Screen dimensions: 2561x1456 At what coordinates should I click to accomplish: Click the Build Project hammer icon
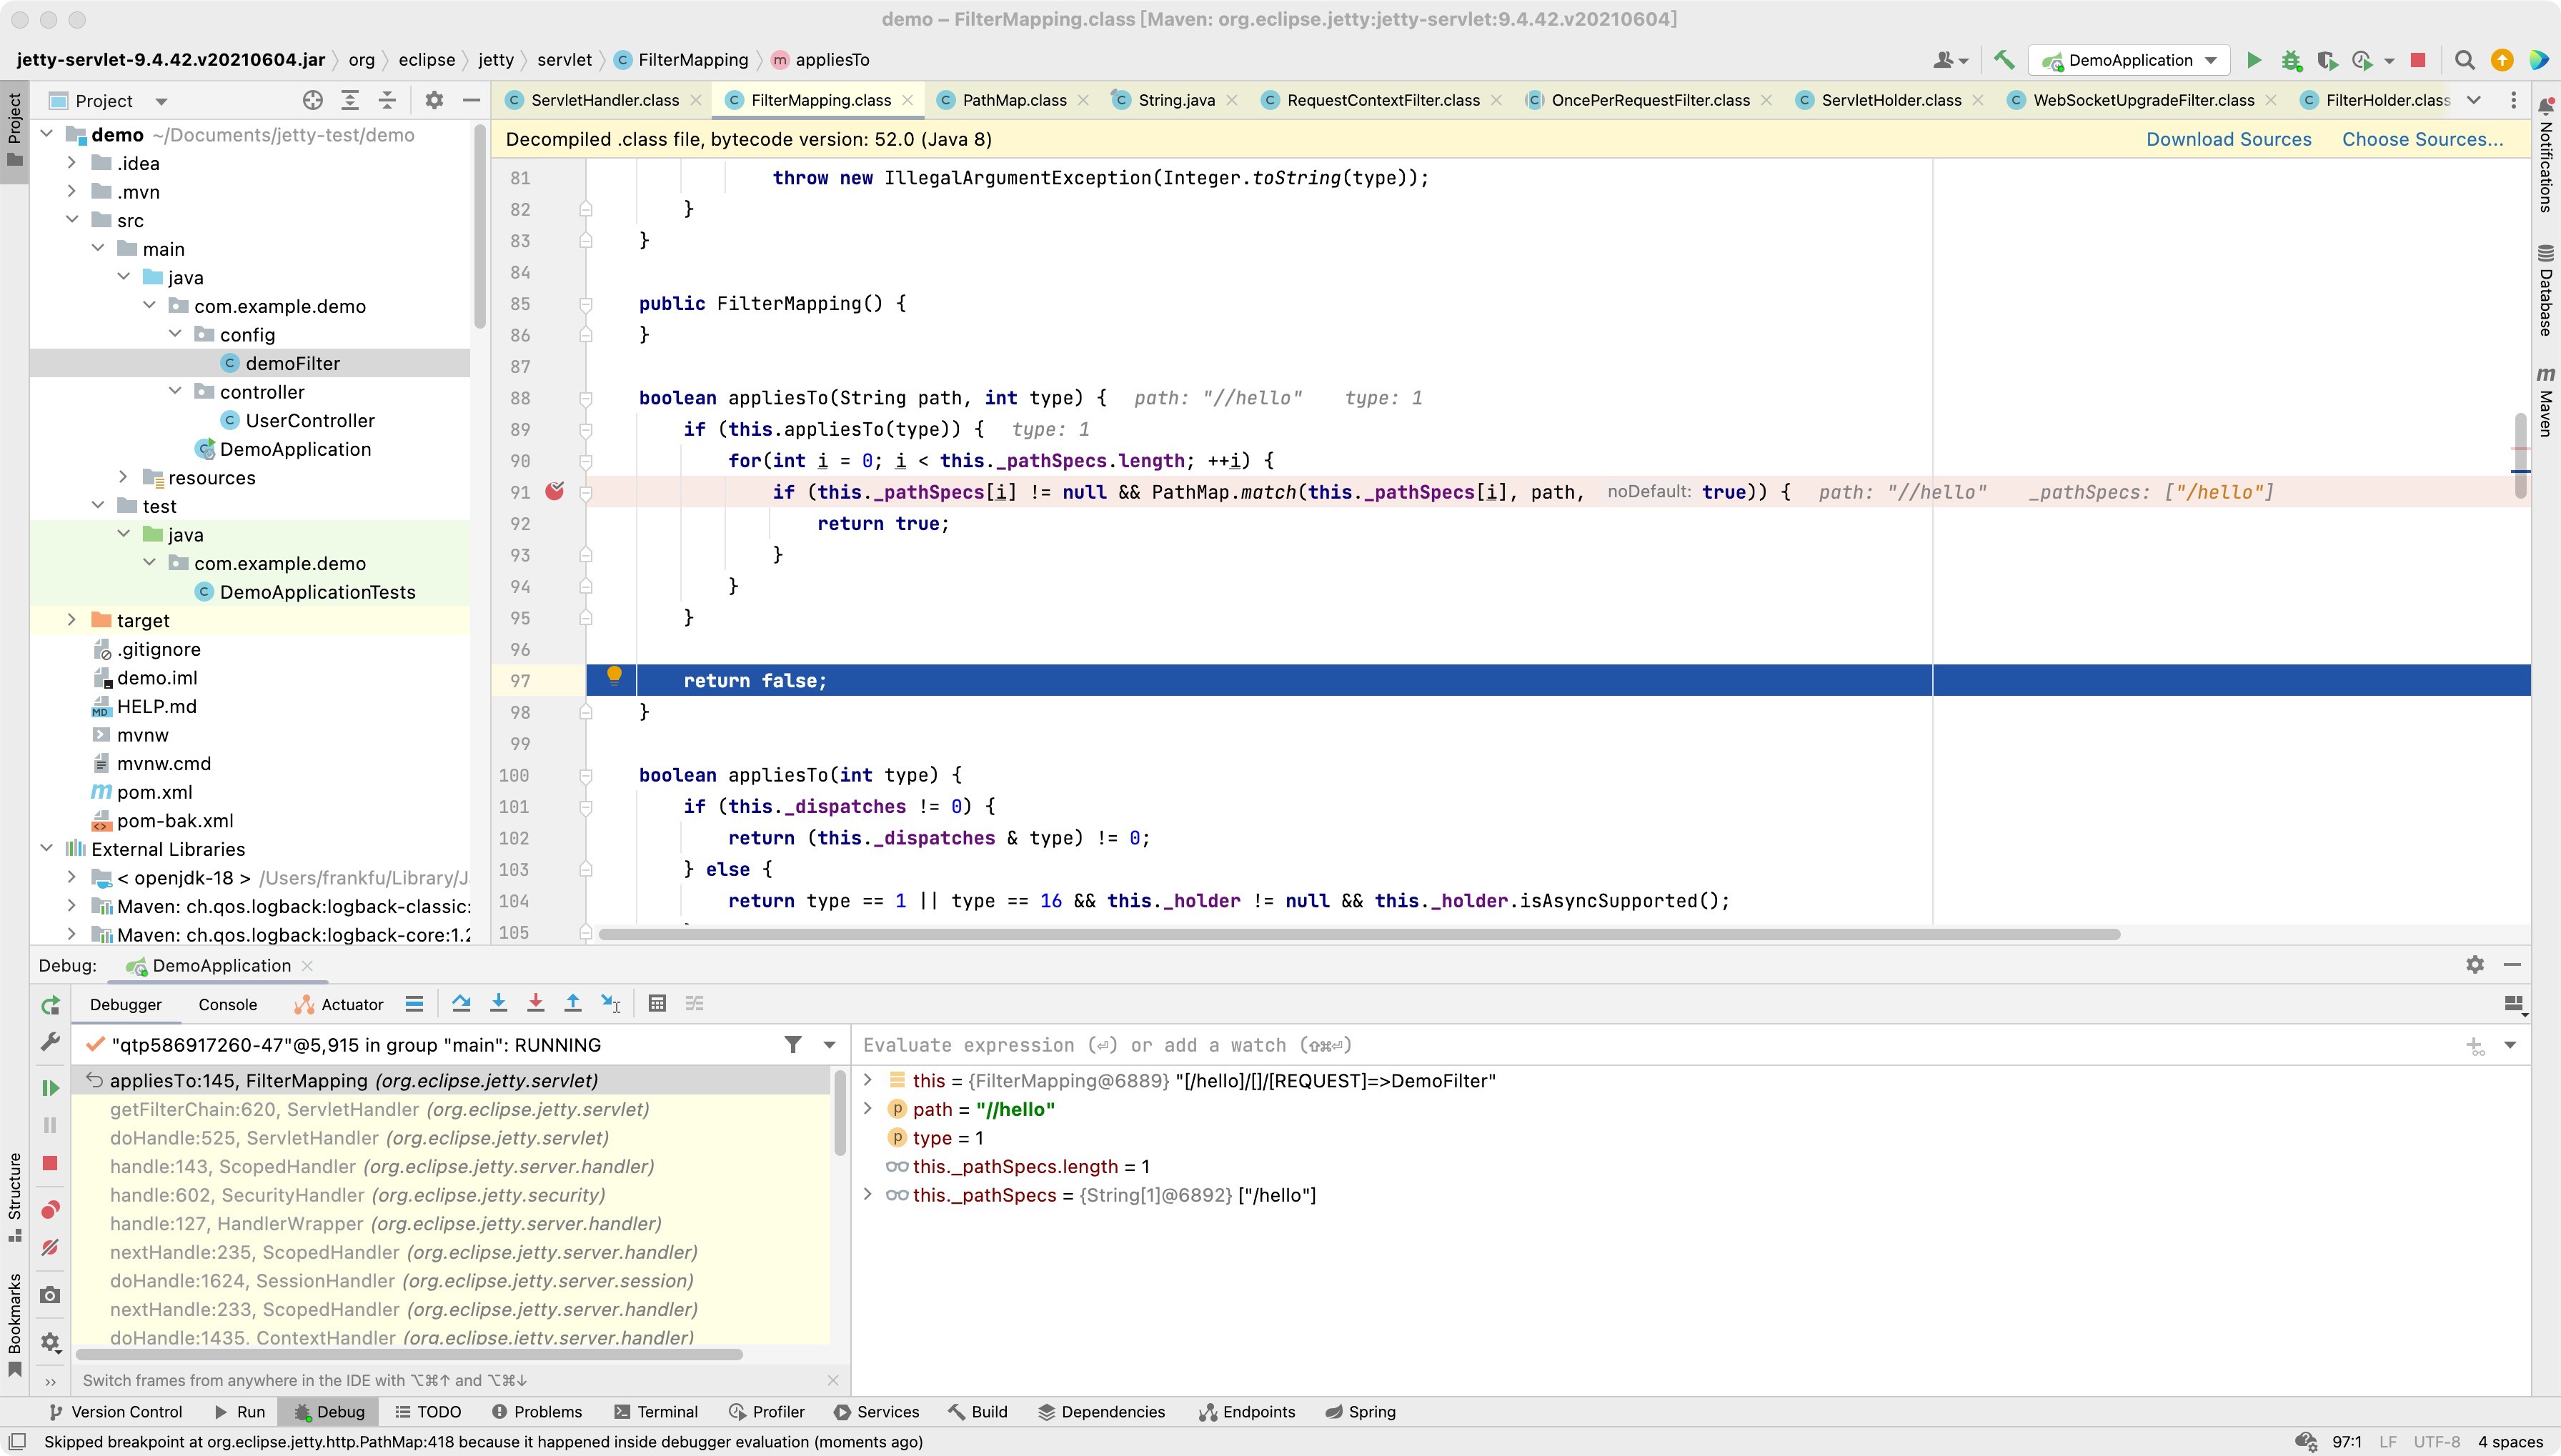point(2003,60)
